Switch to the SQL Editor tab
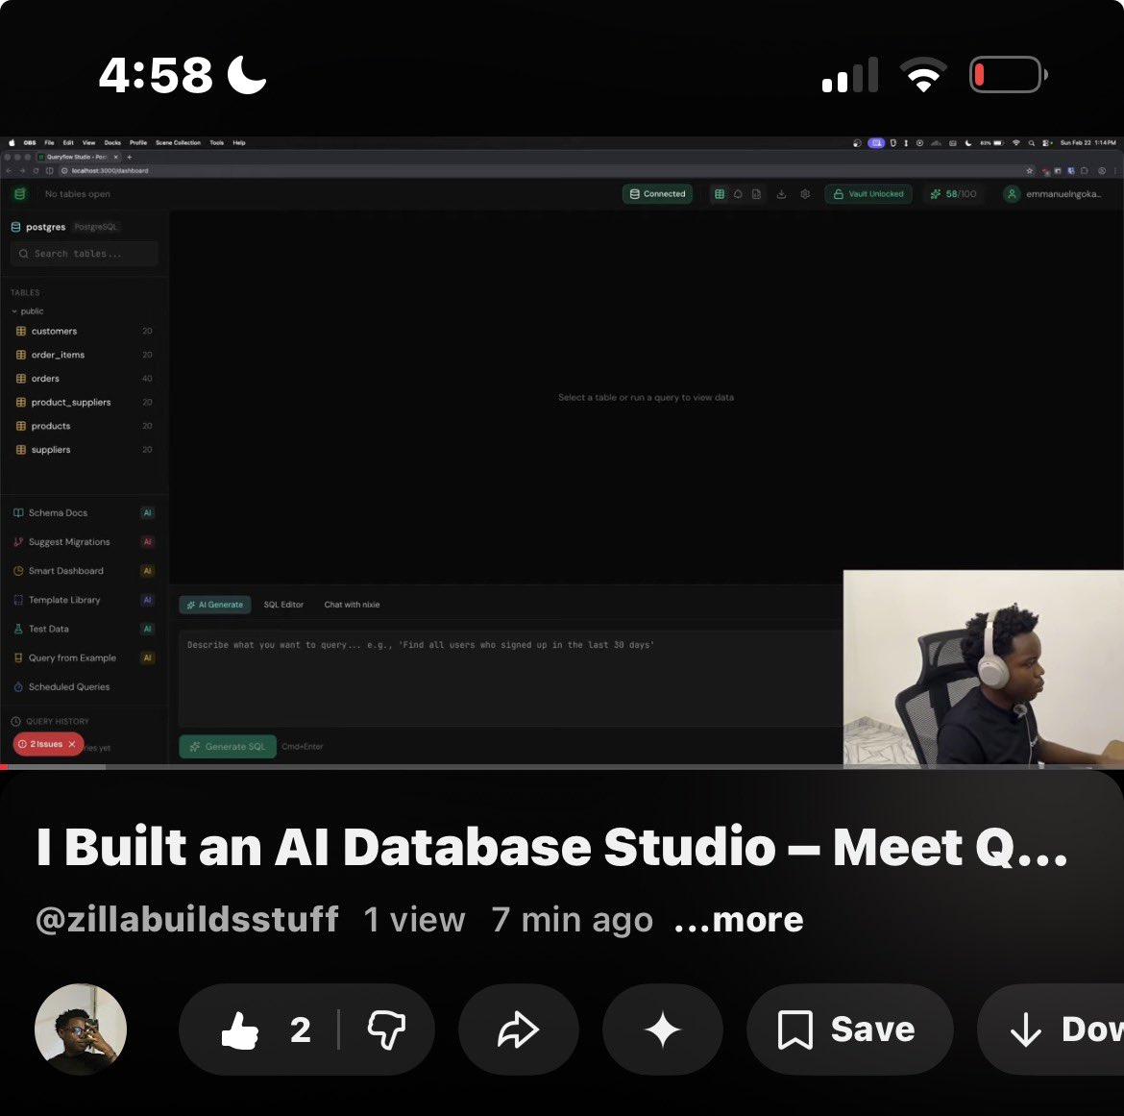The image size is (1124, 1116). 283,605
